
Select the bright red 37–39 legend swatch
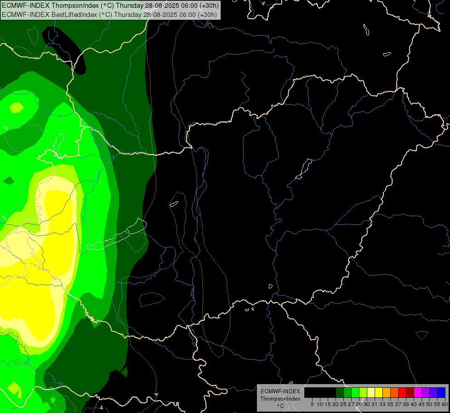(402, 392)
